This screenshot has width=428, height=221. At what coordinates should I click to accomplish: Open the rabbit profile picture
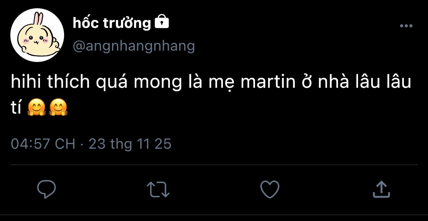click(x=37, y=35)
